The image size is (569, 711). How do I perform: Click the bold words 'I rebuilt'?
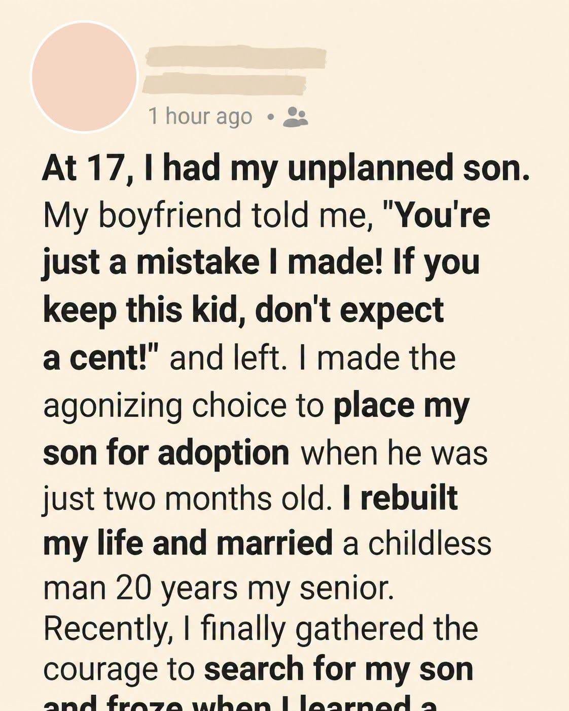coord(401,497)
